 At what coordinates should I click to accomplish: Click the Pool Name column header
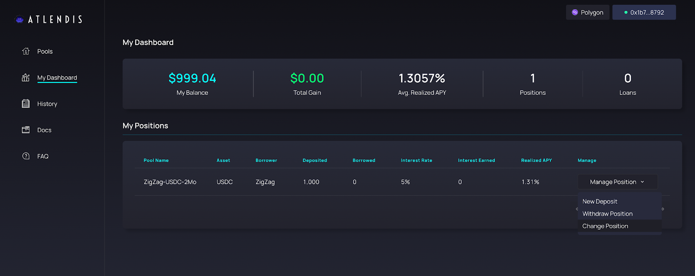[156, 160]
